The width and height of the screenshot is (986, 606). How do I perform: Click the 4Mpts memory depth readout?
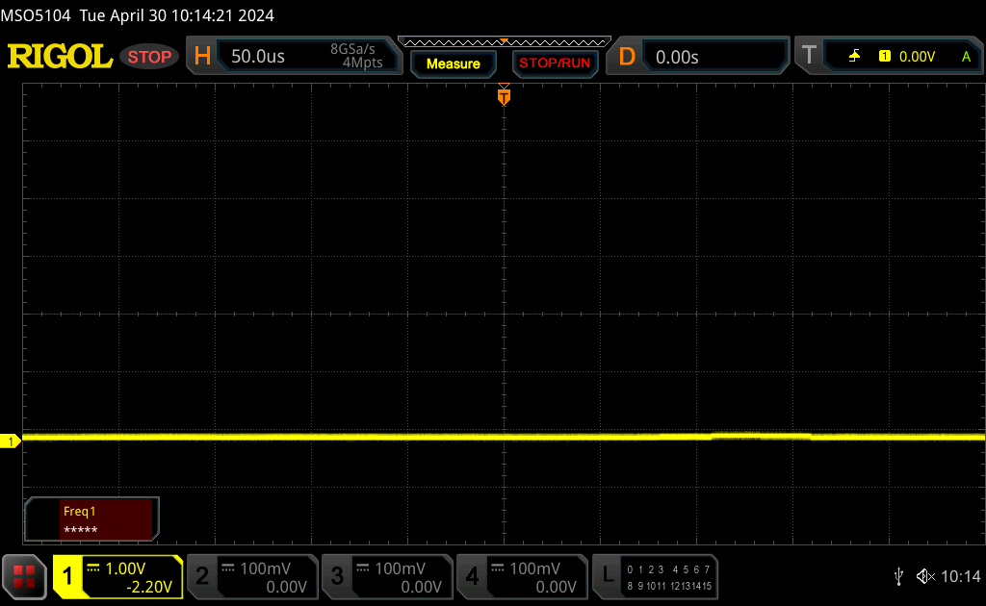(362, 63)
